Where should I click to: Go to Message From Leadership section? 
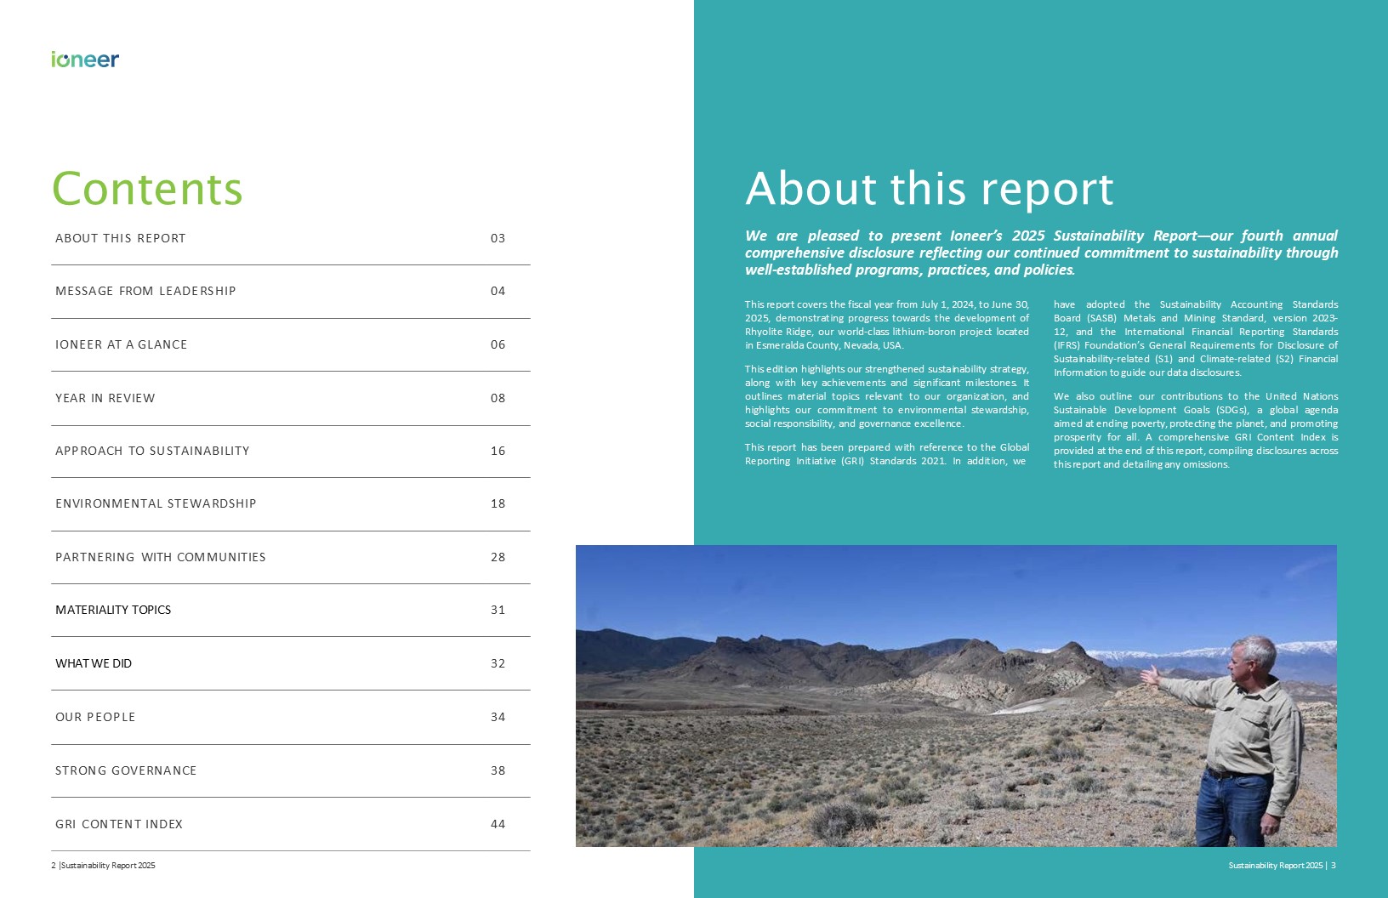pyautogui.click(x=145, y=291)
